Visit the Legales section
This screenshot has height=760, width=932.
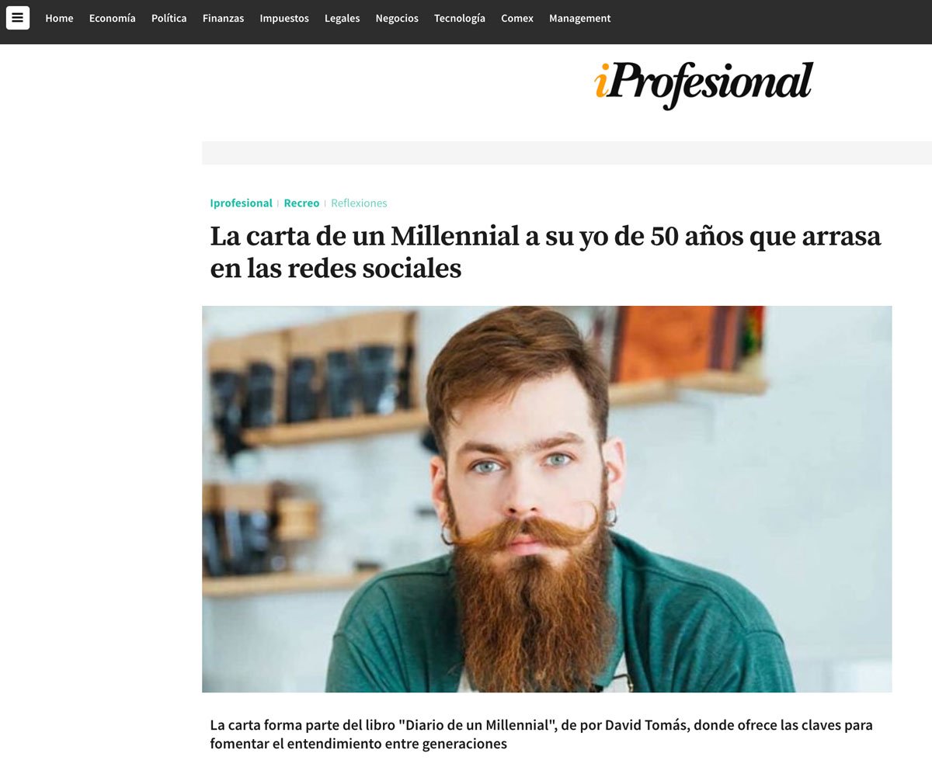point(342,18)
